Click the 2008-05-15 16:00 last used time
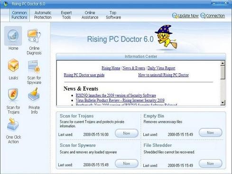 pos(96,135)
